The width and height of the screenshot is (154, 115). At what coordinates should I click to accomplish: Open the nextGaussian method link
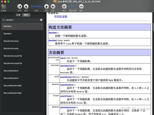(x=68, y=107)
